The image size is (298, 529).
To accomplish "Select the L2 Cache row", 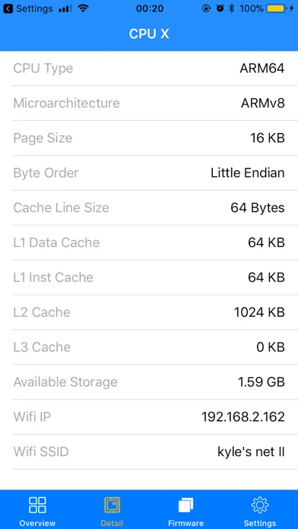I will click(149, 312).
